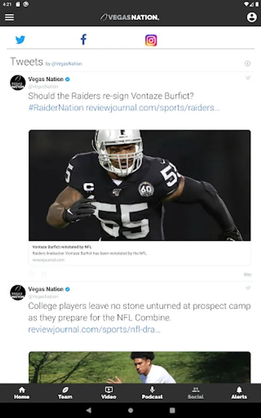Open the user account profile icon
The image size is (261, 418).
coord(252,17)
